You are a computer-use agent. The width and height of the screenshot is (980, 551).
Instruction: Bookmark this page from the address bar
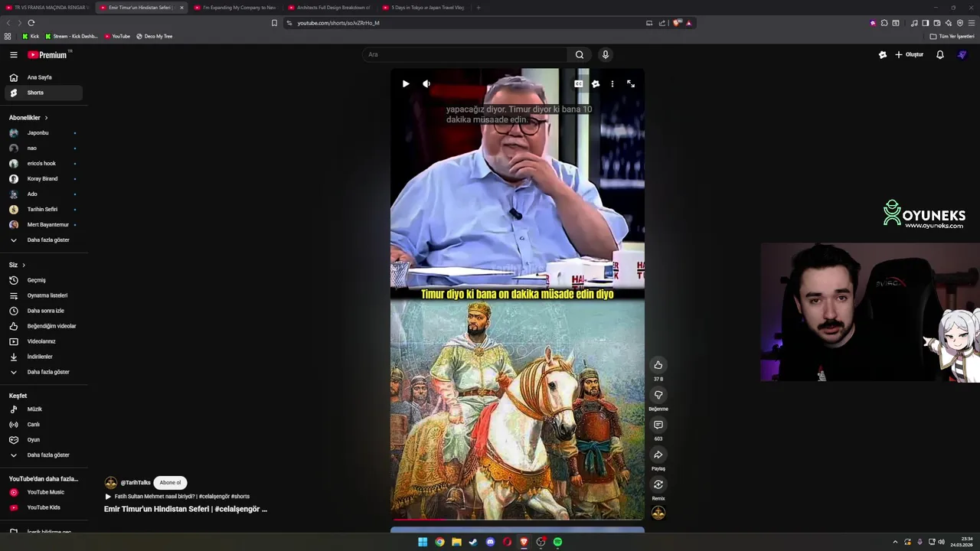coord(274,23)
